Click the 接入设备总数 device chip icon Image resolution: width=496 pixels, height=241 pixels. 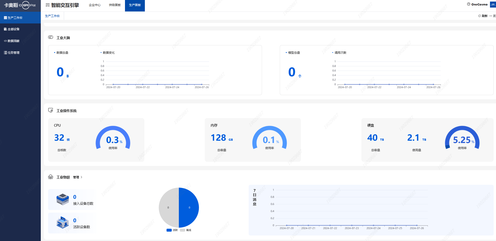click(x=62, y=200)
